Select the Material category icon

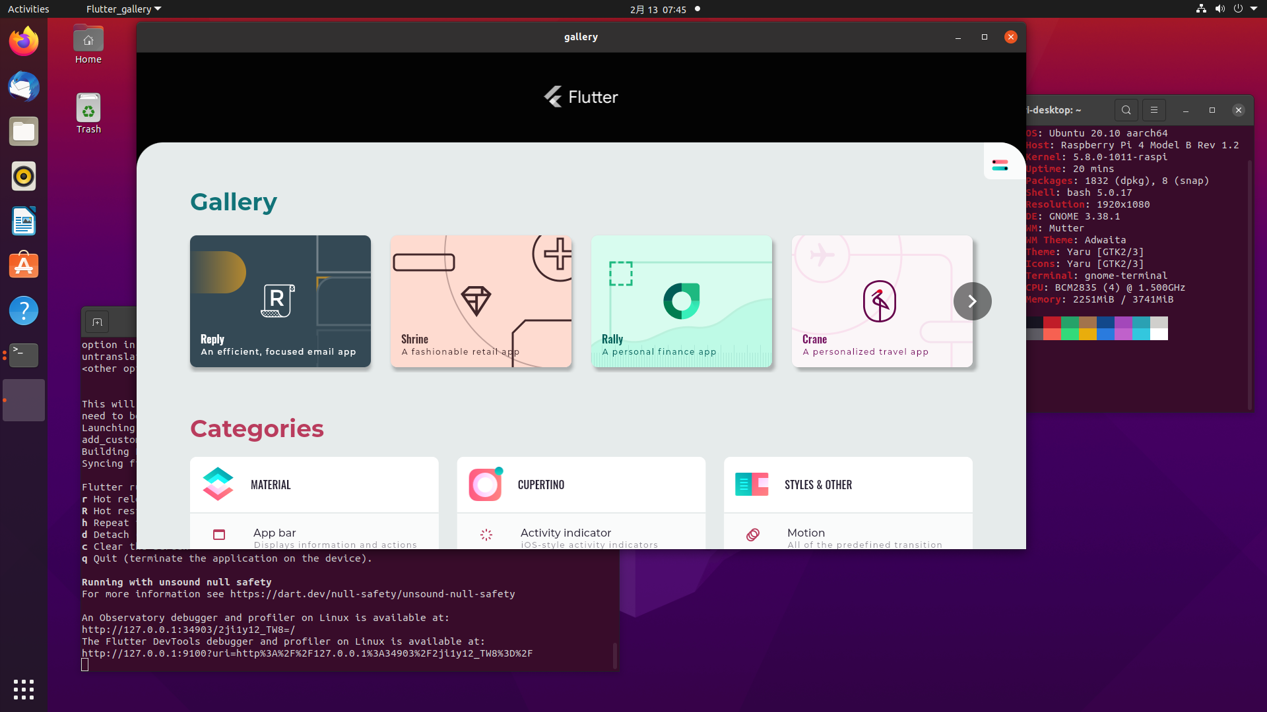click(218, 484)
